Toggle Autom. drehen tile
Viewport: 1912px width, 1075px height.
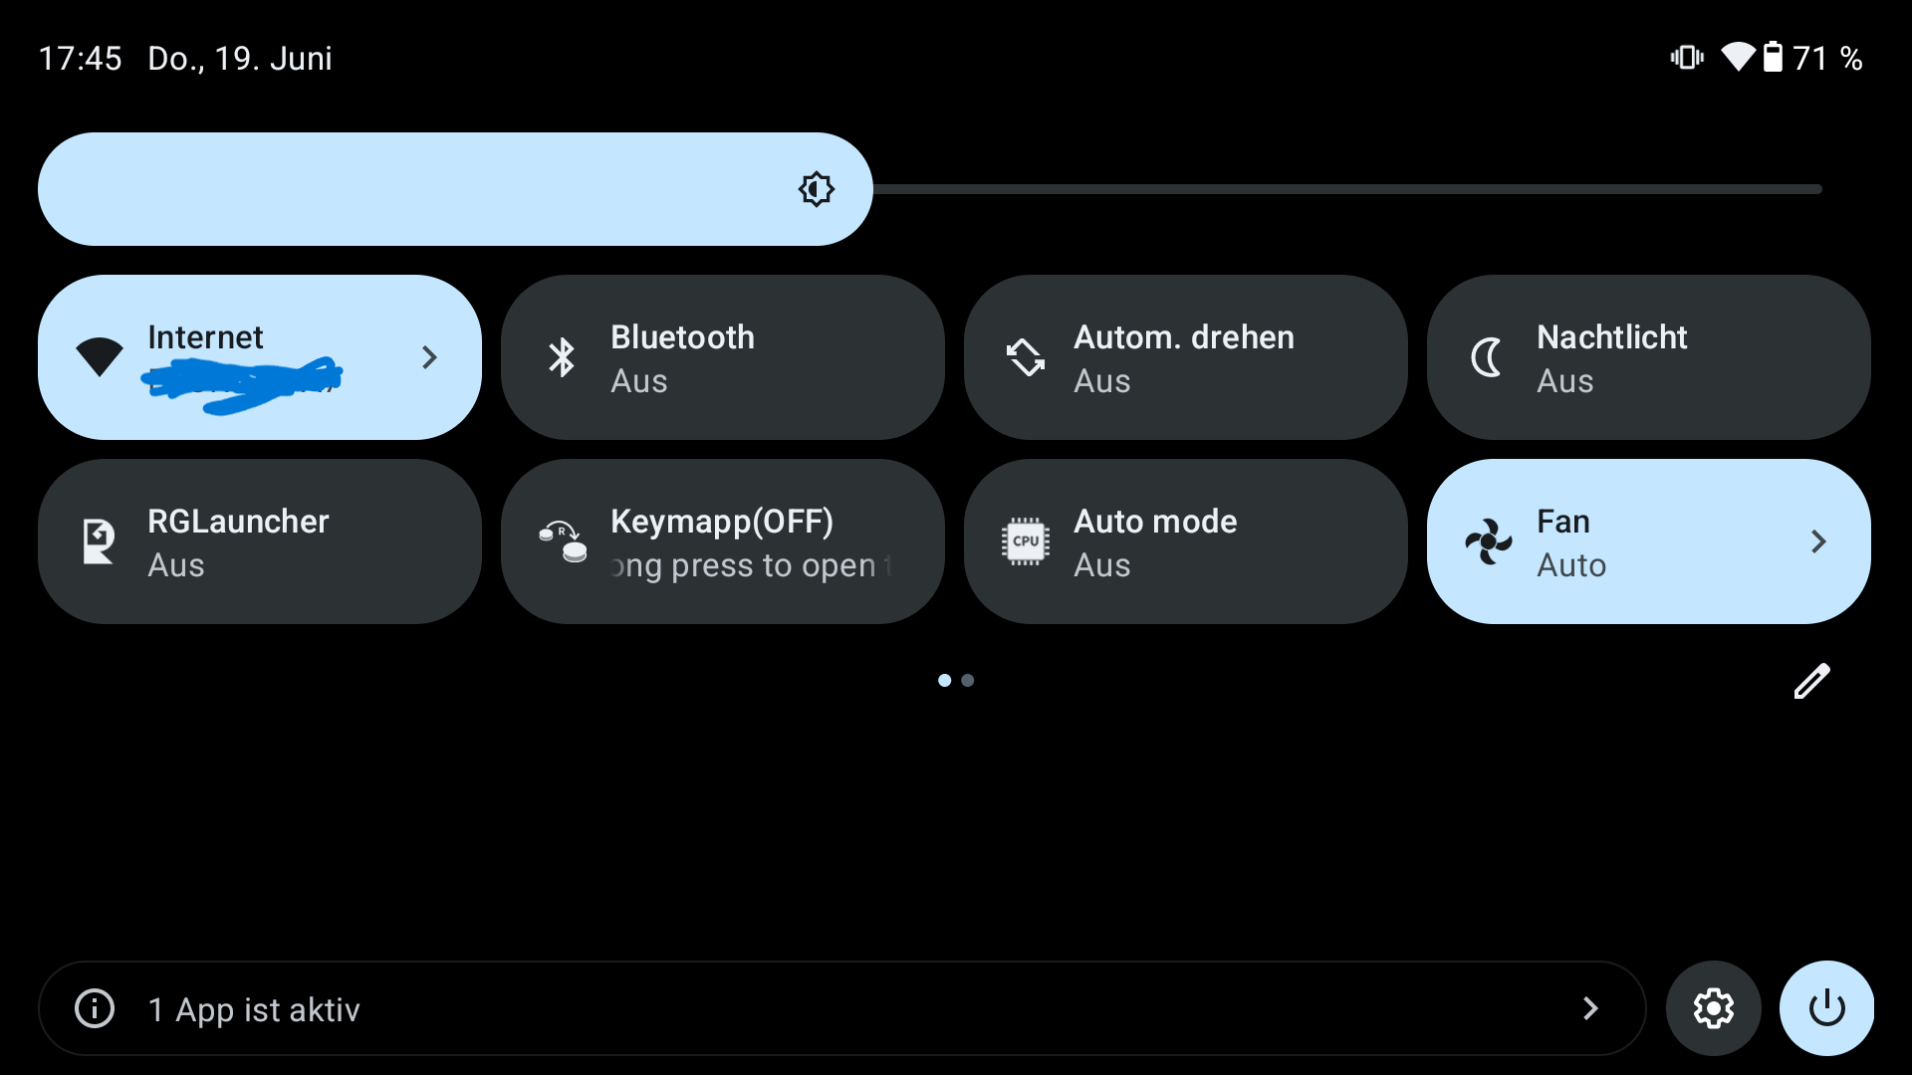1185,357
